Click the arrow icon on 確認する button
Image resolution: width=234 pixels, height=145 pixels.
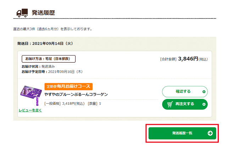[204, 92]
